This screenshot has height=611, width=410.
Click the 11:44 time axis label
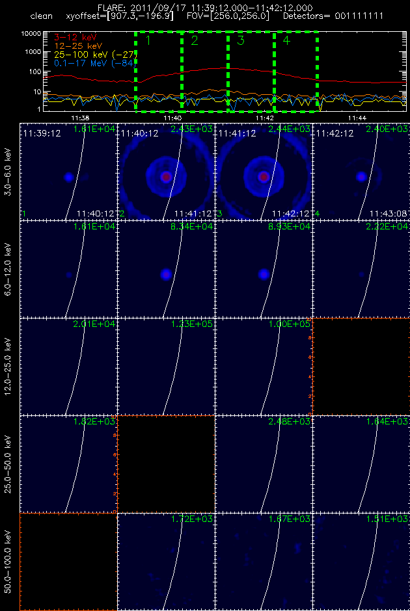point(357,118)
